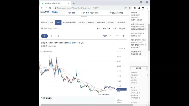Open the 종목분석 tab

pyautogui.click(x=91, y=23)
